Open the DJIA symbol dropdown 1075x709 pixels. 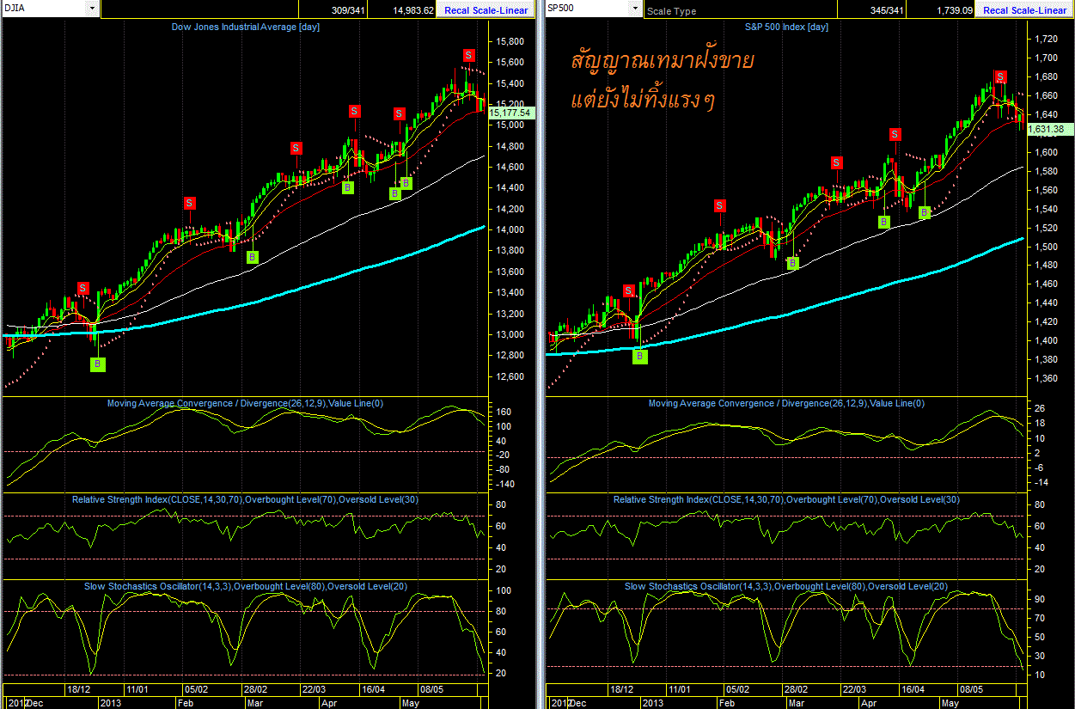pyautogui.click(x=92, y=8)
